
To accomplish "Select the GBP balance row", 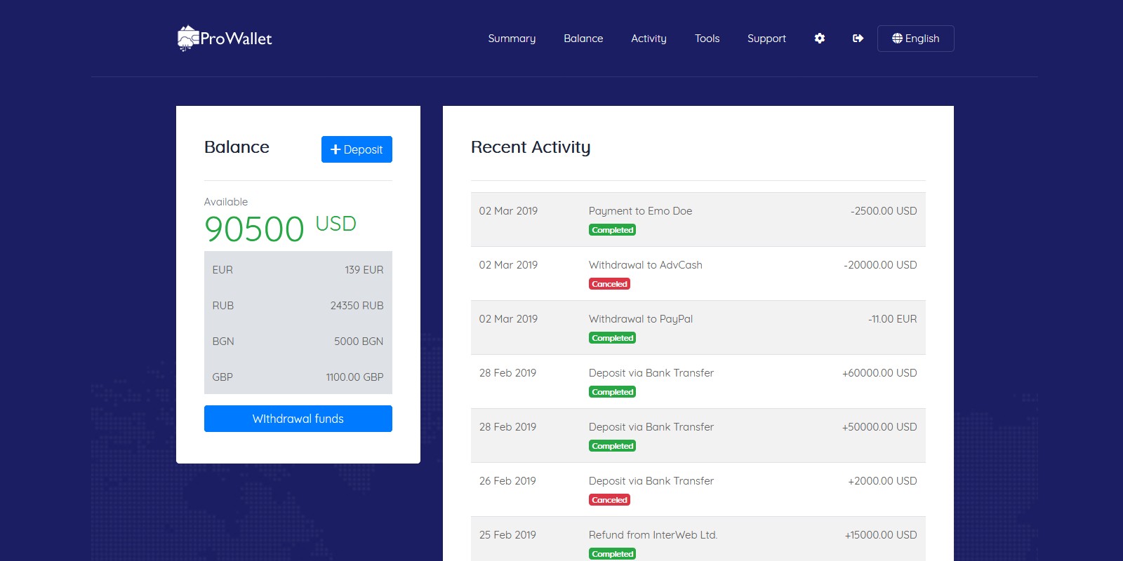I will (298, 377).
